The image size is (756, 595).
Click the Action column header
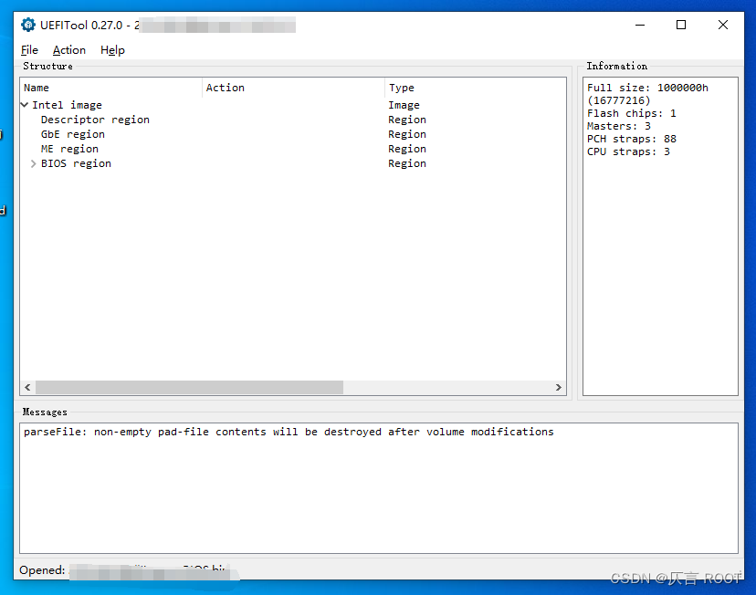pyautogui.click(x=294, y=88)
